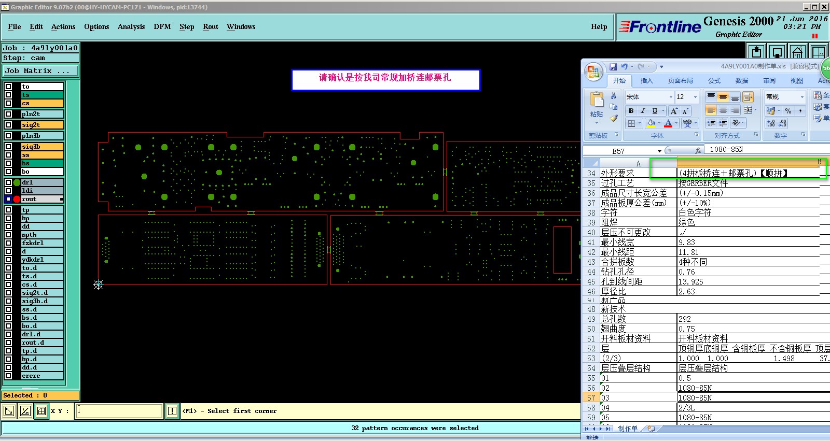Select the 制作单 sheet tab

coord(628,429)
